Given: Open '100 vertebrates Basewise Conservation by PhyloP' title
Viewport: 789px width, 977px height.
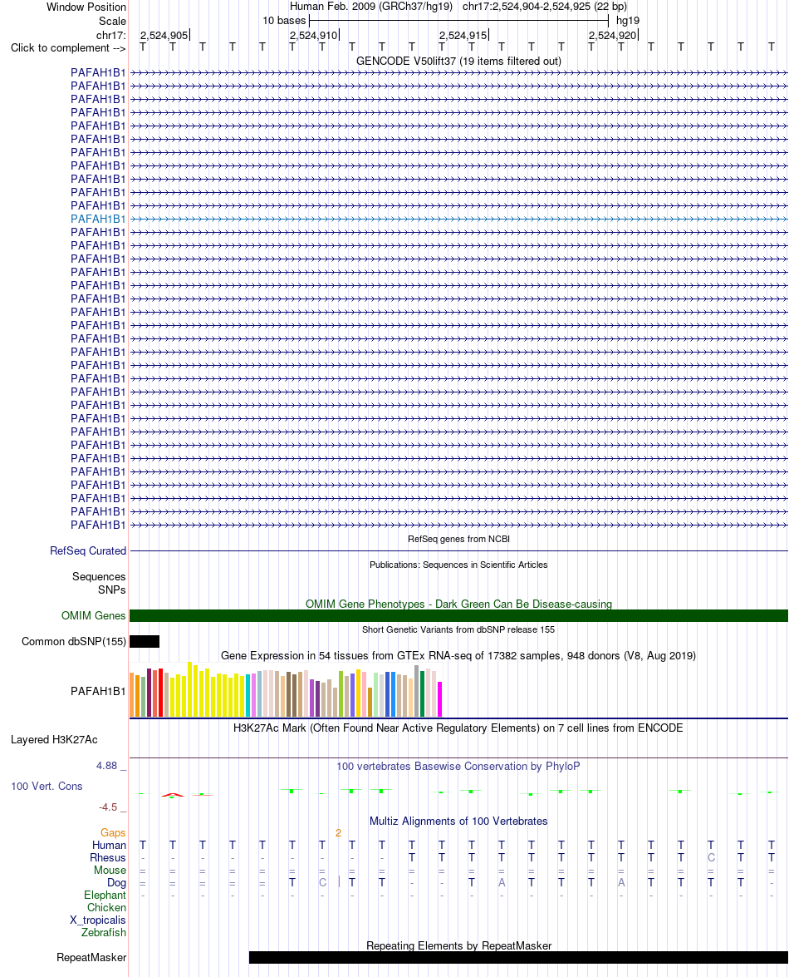Looking at the screenshot, I should coord(458,766).
